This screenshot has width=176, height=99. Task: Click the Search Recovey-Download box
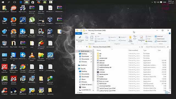(x=157, y=47)
